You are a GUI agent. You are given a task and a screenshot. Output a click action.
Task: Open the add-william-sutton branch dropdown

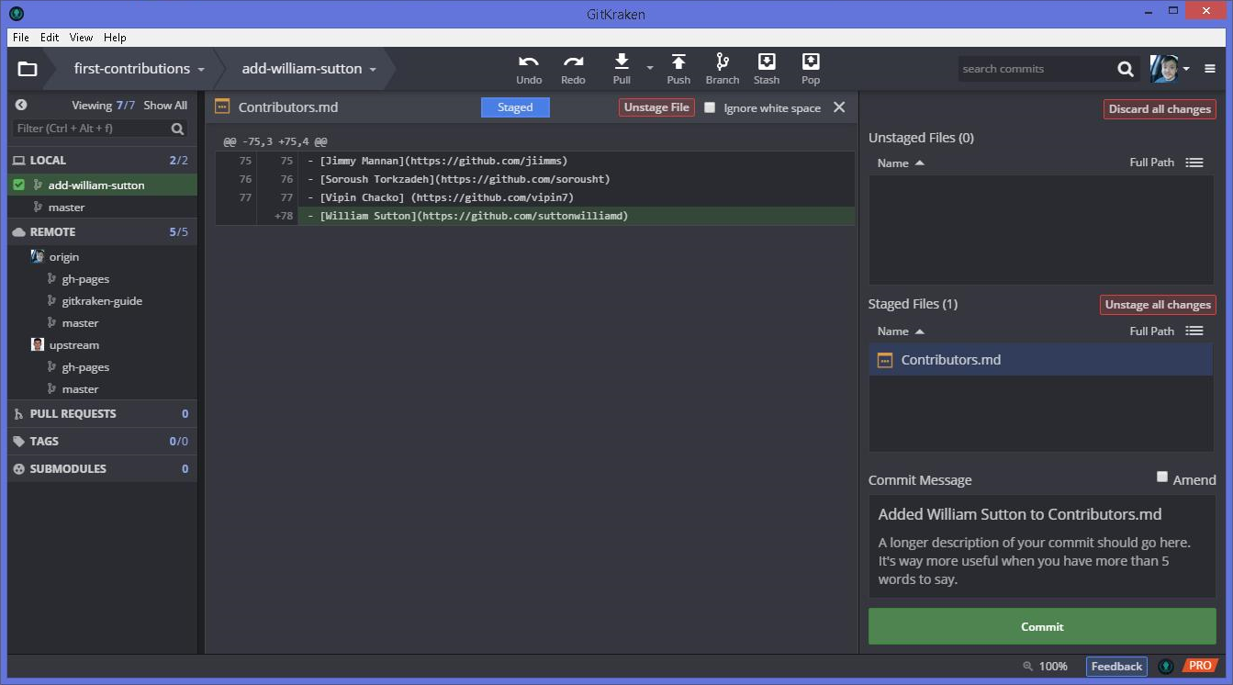[x=372, y=69]
